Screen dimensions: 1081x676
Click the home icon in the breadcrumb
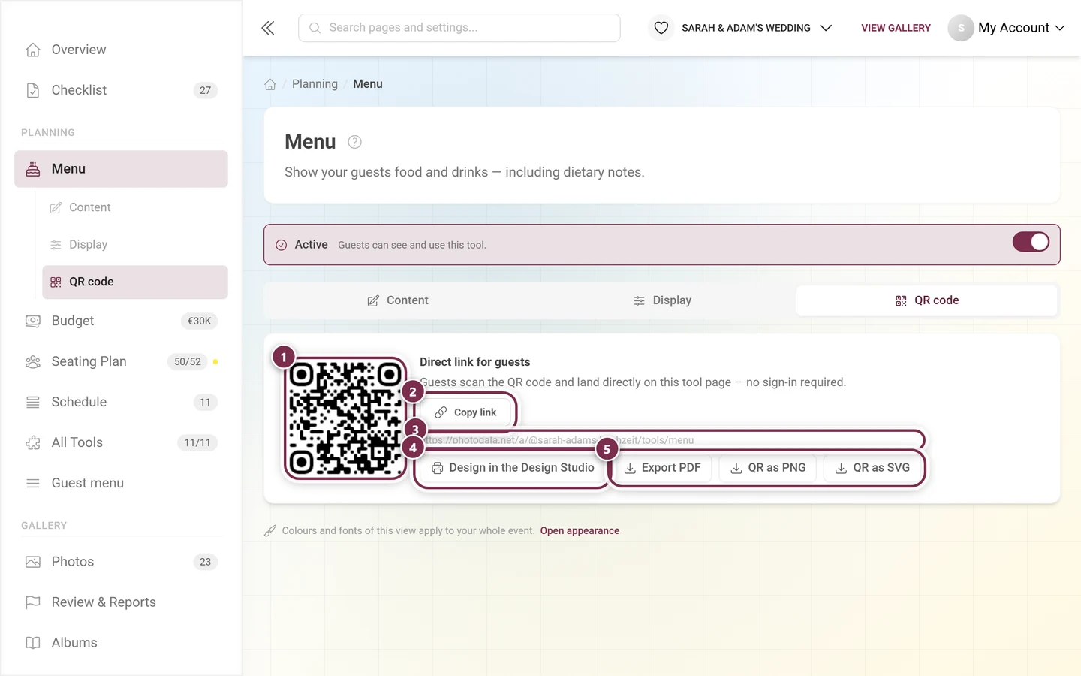270,84
